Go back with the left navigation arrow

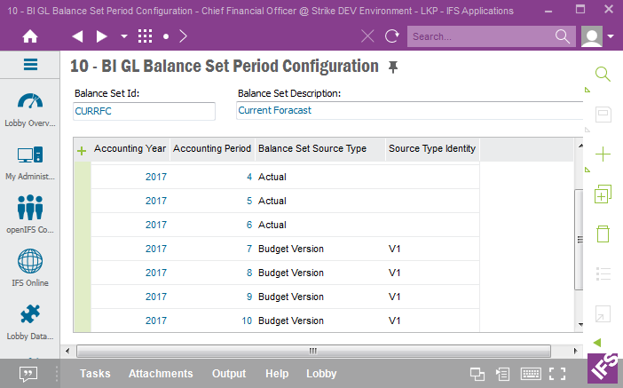click(x=77, y=36)
